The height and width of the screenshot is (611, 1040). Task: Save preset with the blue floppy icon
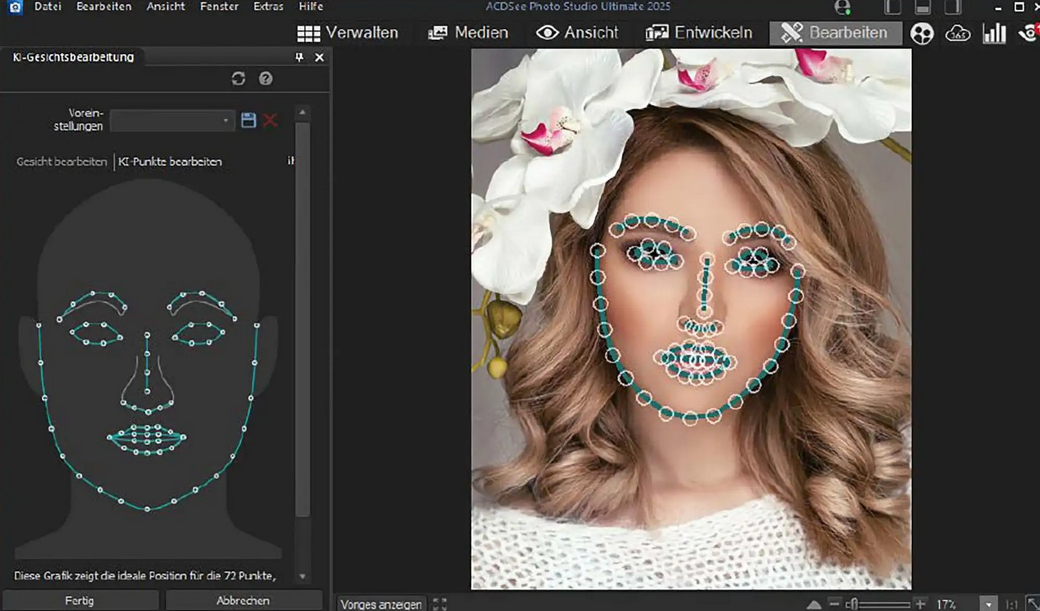pos(249,120)
